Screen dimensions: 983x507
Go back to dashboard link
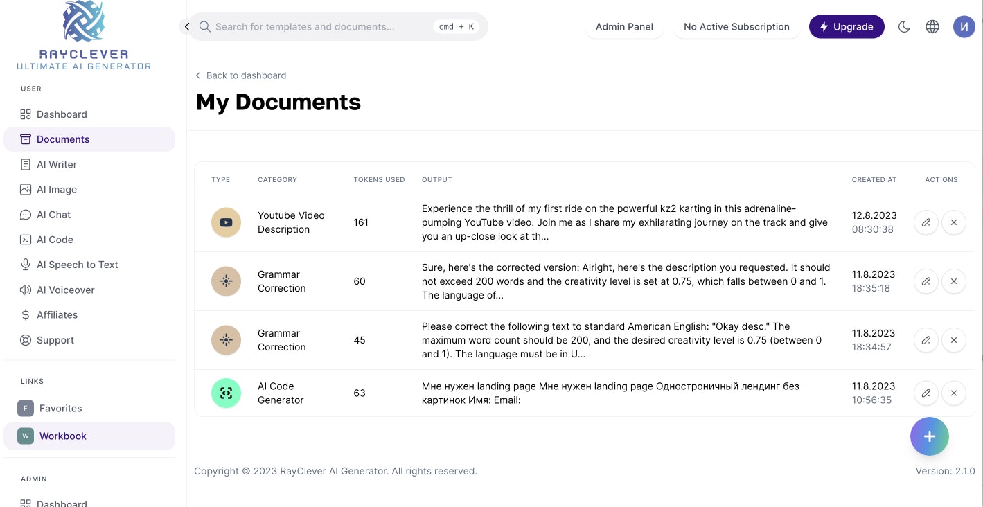tap(240, 75)
